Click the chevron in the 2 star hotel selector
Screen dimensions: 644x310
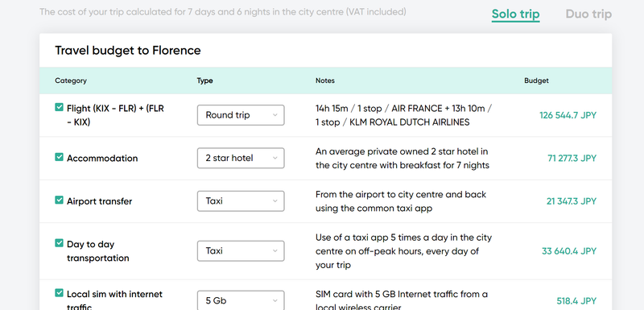pyautogui.click(x=275, y=159)
